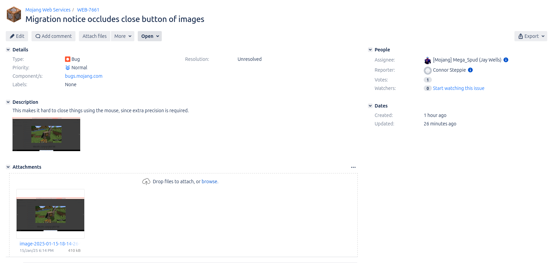Click the Mojang Web Services project avatar
This screenshot has height=263, width=552.
click(x=14, y=15)
